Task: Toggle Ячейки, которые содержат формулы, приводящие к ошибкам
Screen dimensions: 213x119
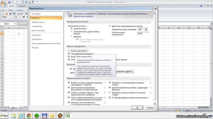Action: click(69, 83)
